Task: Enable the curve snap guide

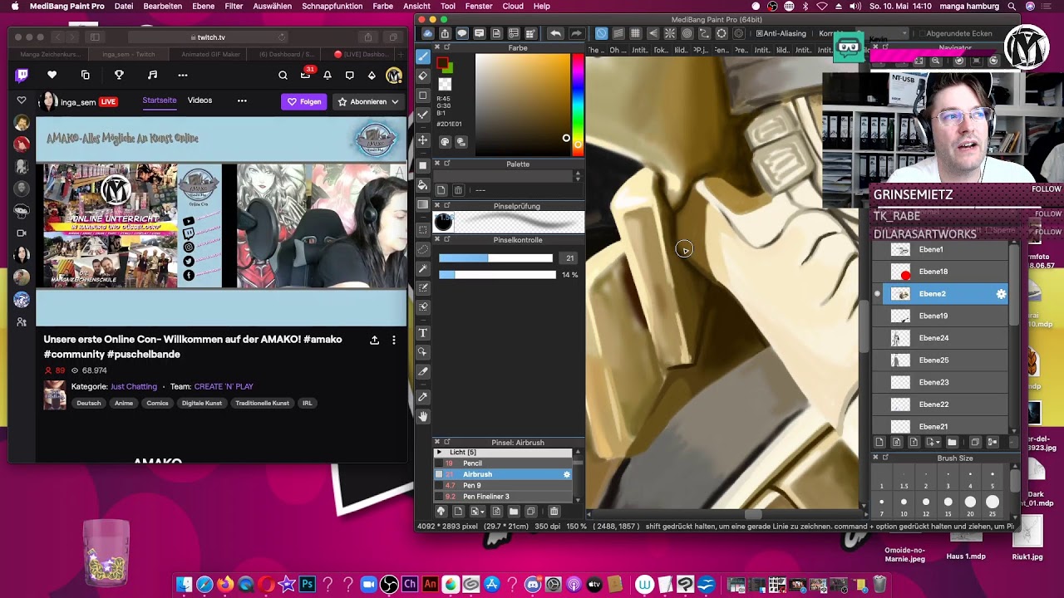Action: point(704,33)
